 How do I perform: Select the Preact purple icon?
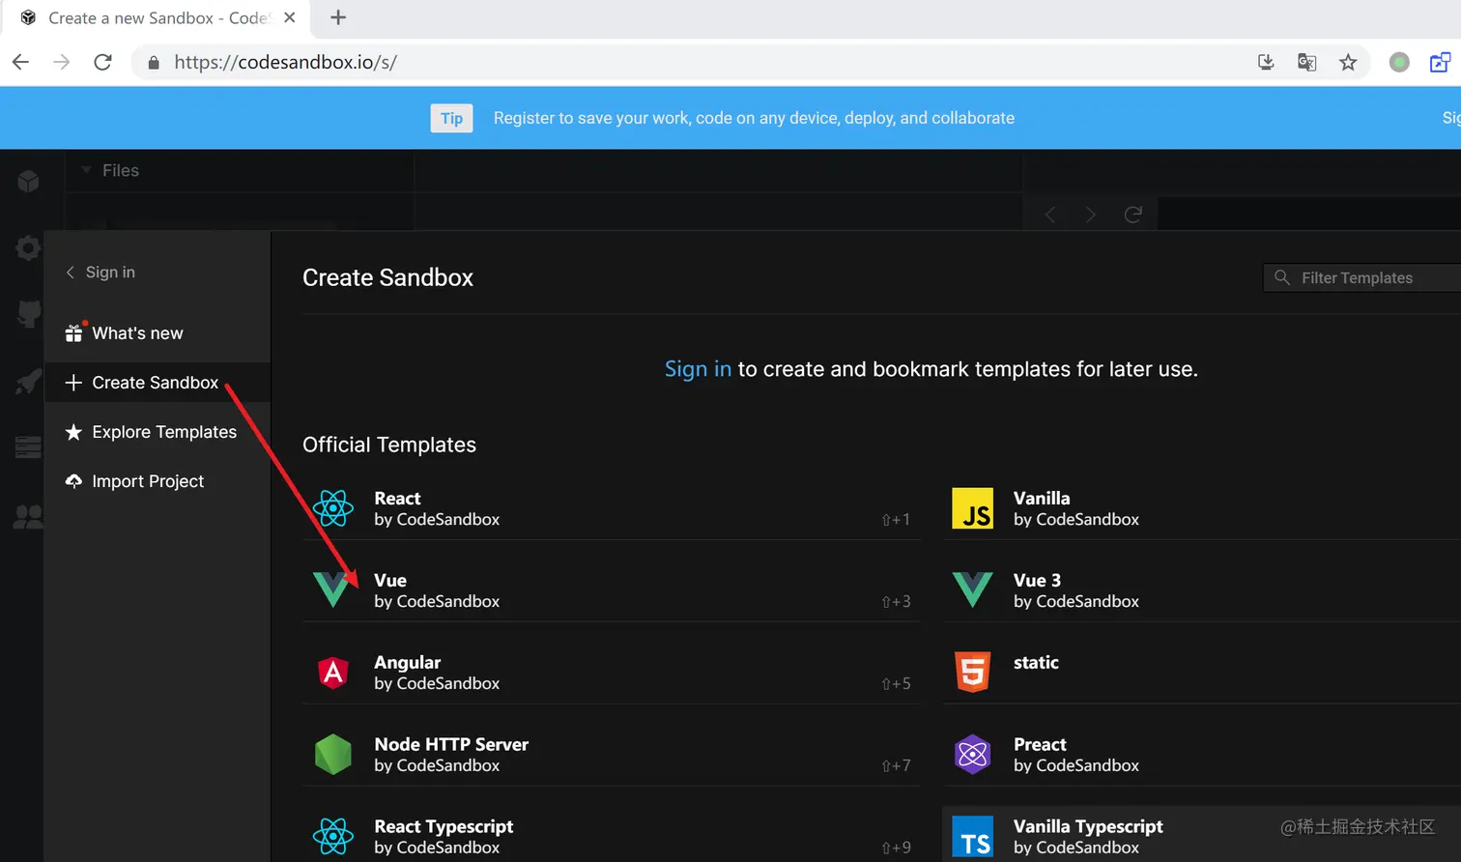click(x=972, y=754)
